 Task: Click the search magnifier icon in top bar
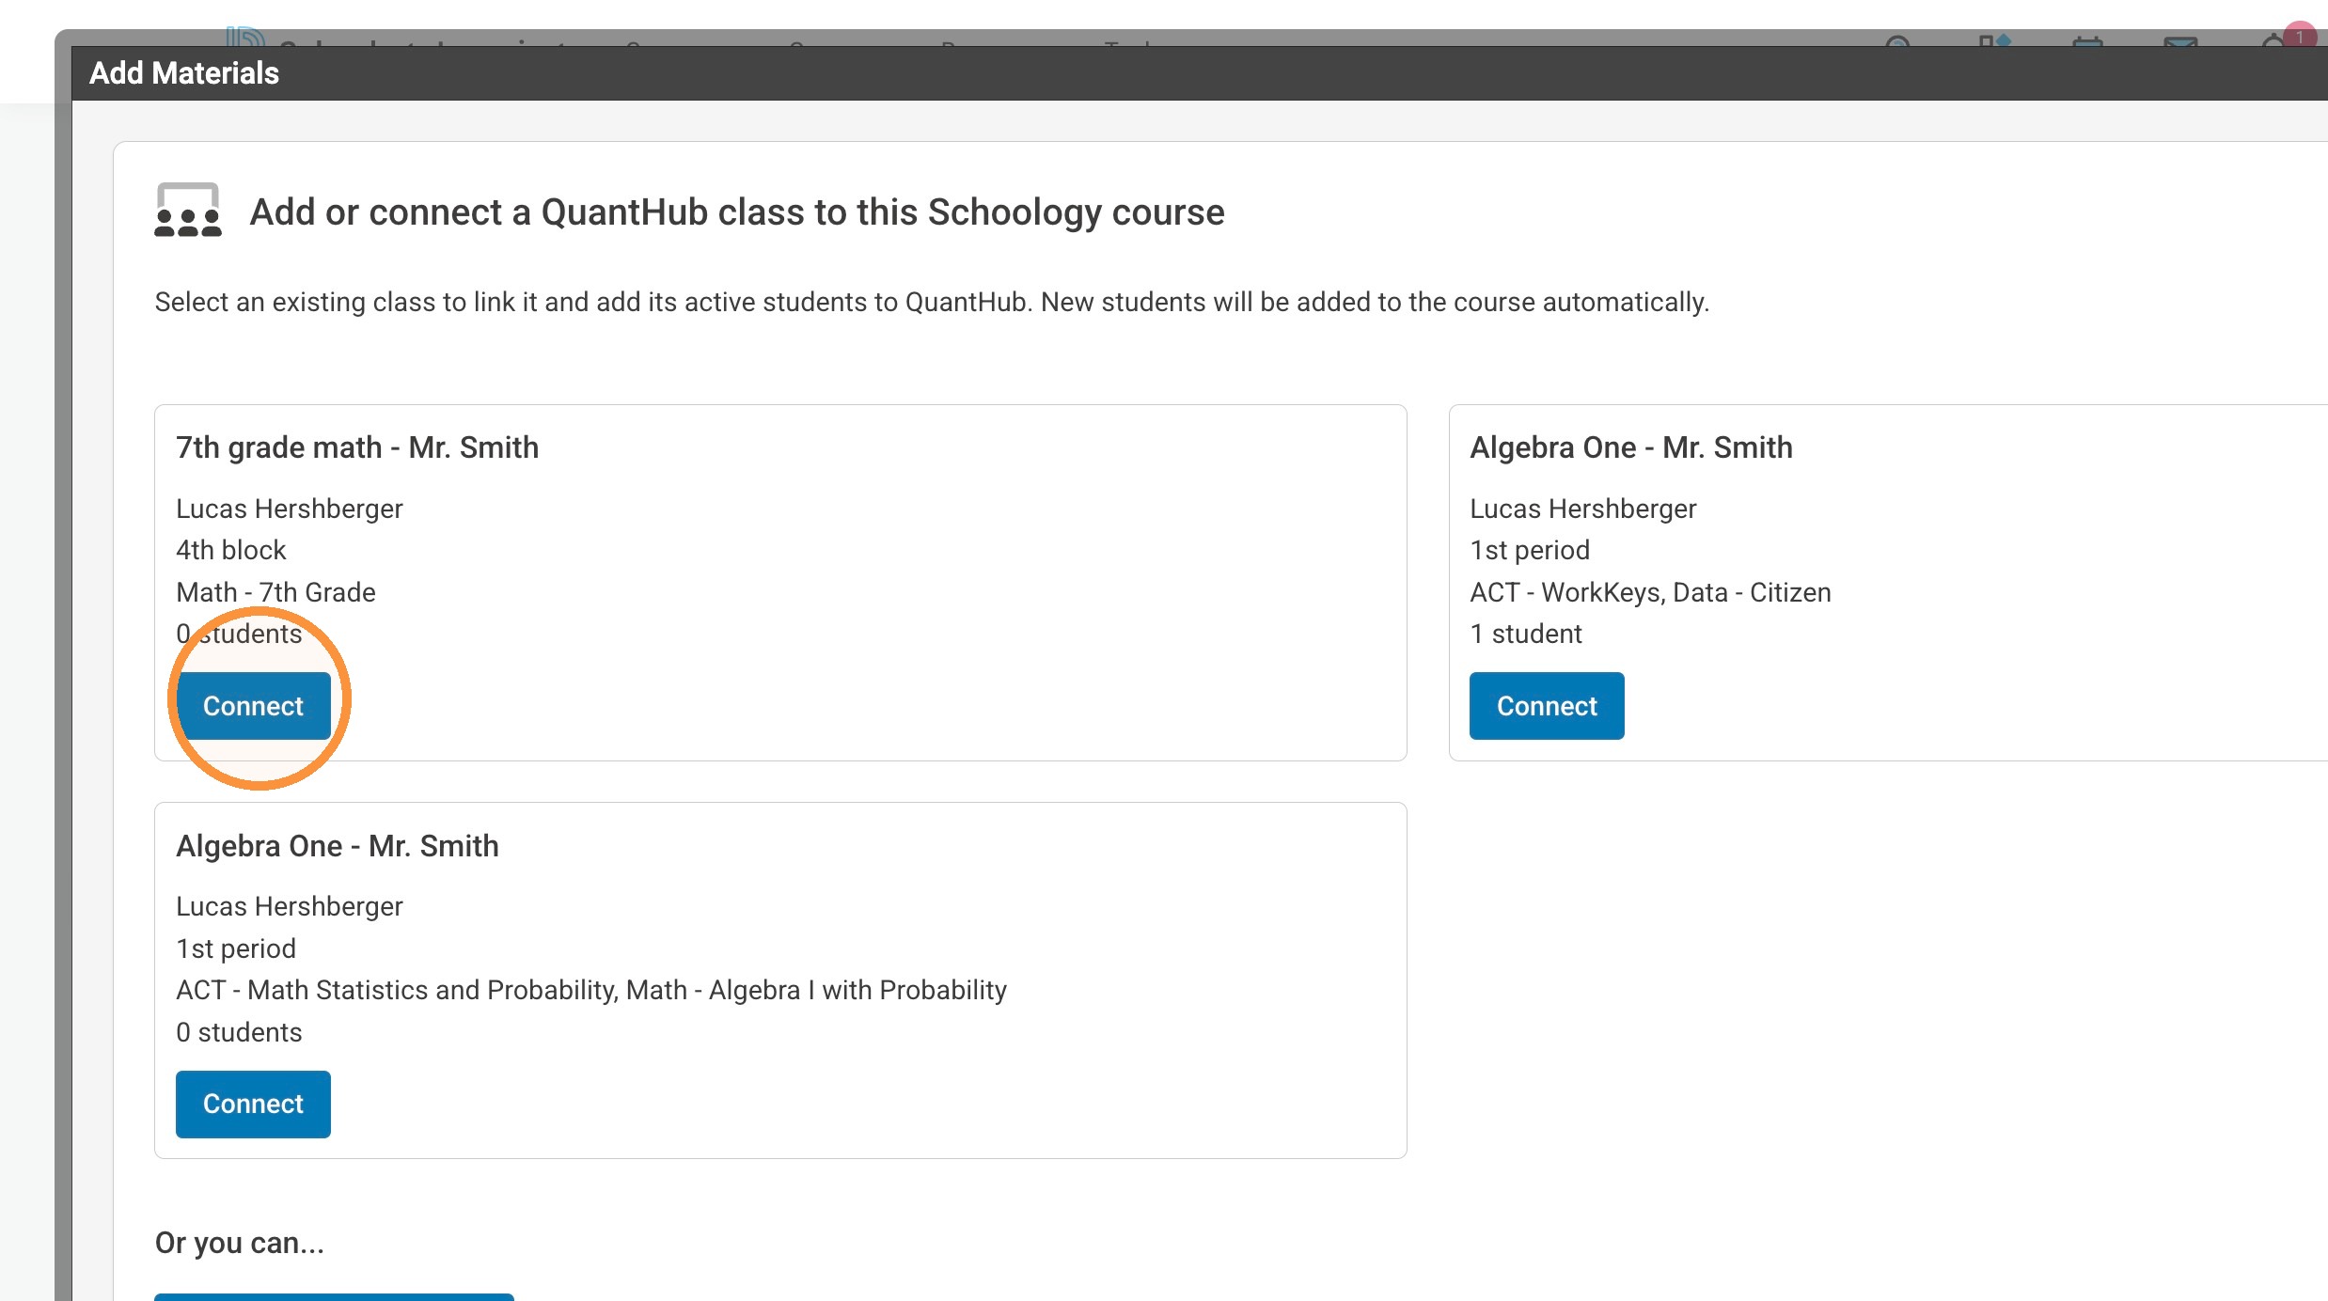click(1898, 41)
